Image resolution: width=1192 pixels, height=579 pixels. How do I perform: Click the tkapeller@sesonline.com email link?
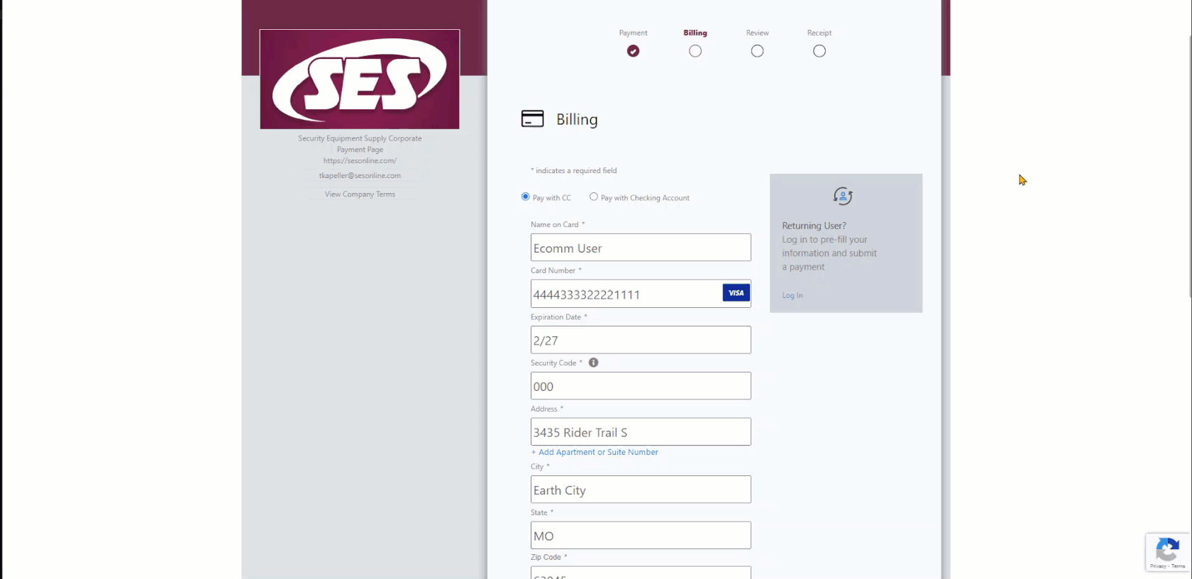(360, 175)
